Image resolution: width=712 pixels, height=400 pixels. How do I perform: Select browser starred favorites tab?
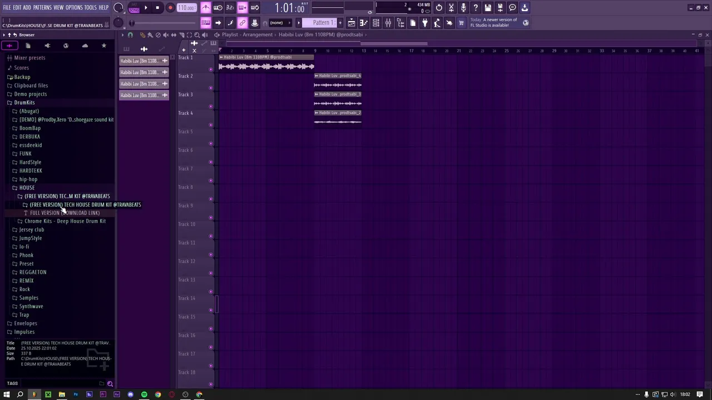click(x=104, y=46)
